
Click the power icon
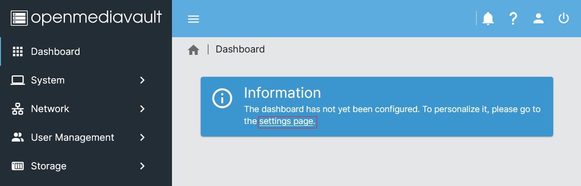pyautogui.click(x=564, y=19)
